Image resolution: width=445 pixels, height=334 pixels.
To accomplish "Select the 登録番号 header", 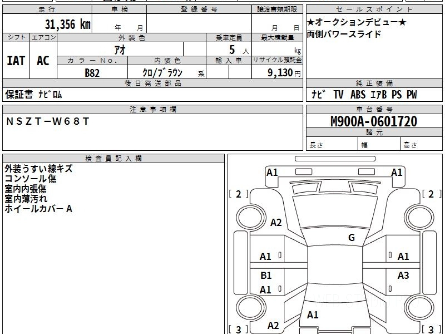I will coord(199,10).
